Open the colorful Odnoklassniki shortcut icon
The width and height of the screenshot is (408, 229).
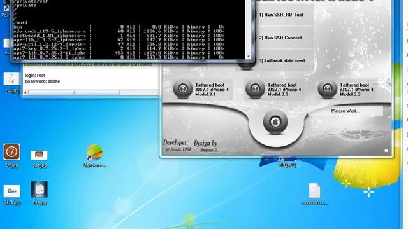coord(95,155)
